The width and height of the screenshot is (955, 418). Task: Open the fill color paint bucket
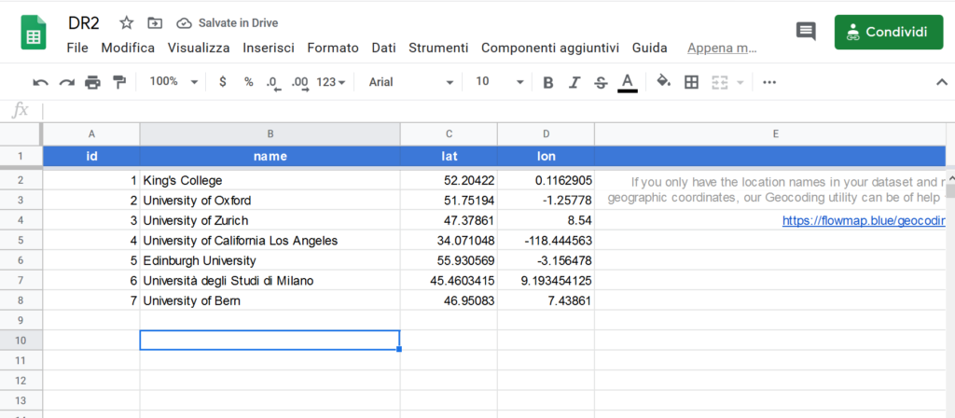click(x=663, y=82)
